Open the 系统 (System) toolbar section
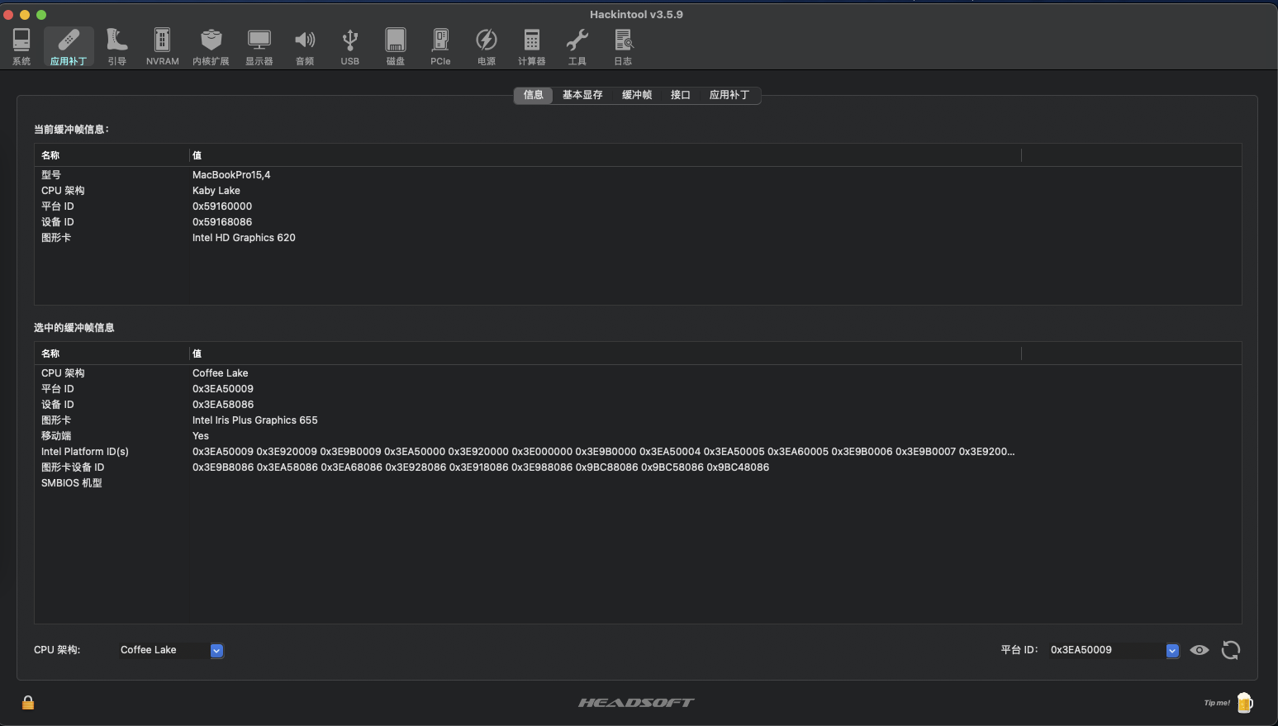The image size is (1278, 726). 21,47
